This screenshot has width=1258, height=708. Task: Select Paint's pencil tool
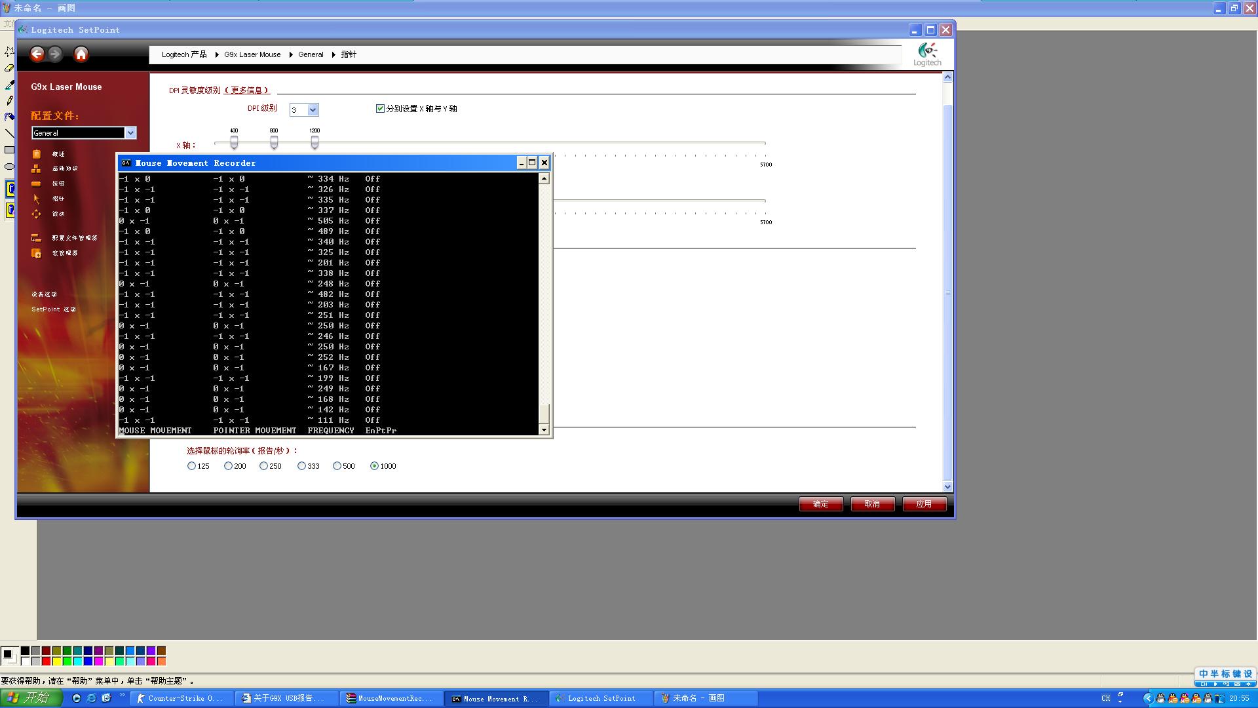point(9,101)
